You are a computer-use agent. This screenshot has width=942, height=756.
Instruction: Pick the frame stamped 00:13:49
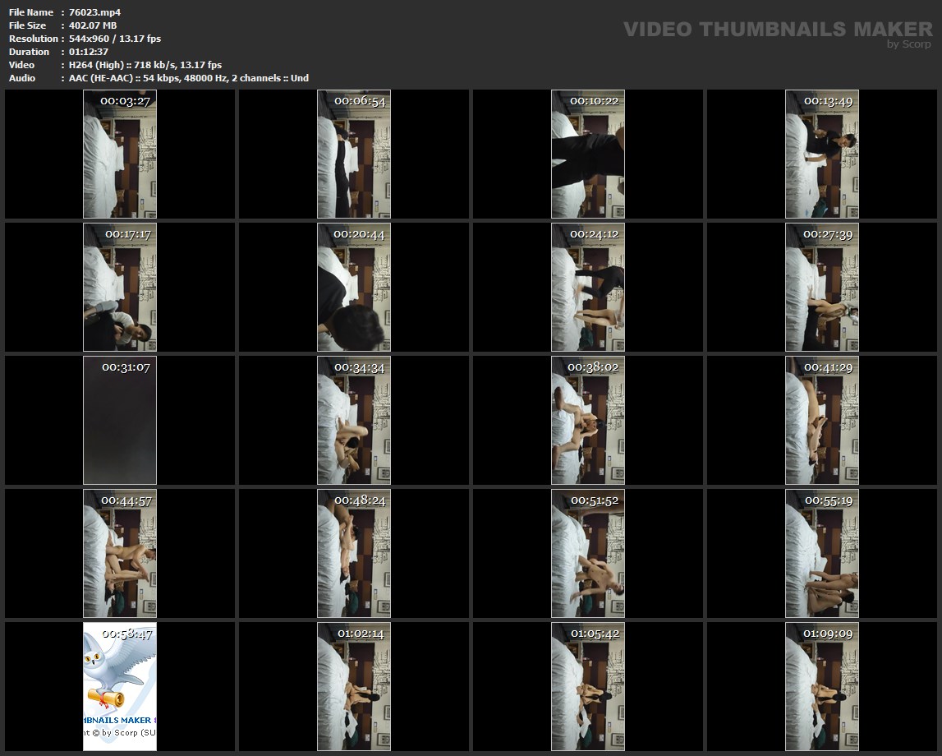pos(822,154)
